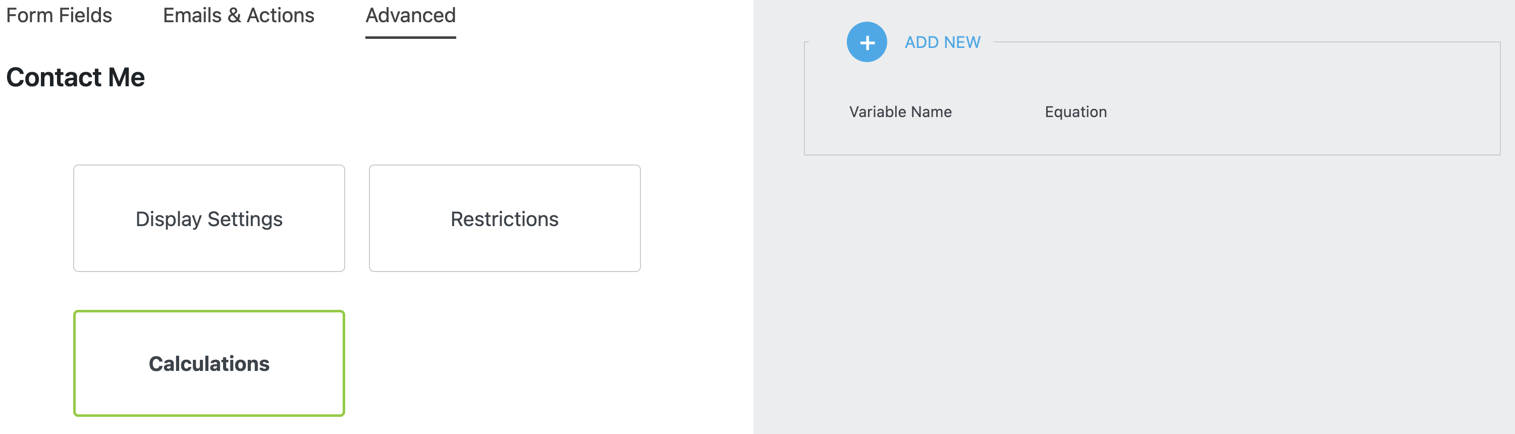Image resolution: width=1515 pixels, height=434 pixels.
Task: Click the Equation column header
Action: click(x=1075, y=112)
